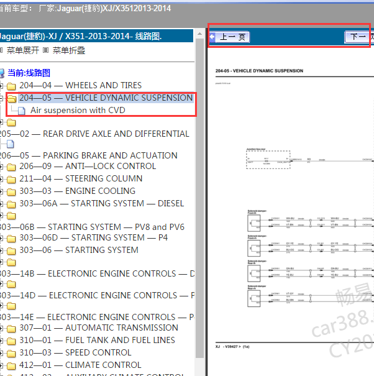374x376 pixels.
Task: Expand the 204—04 Wheels and Tires node
Action: pyautogui.click(x=1, y=86)
